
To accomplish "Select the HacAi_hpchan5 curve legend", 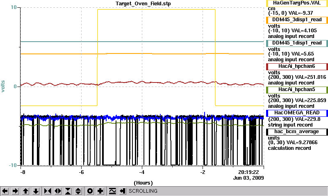I will tap(297, 90).
